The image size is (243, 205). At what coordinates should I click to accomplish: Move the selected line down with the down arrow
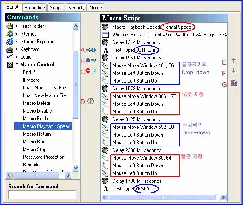coord(234,71)
